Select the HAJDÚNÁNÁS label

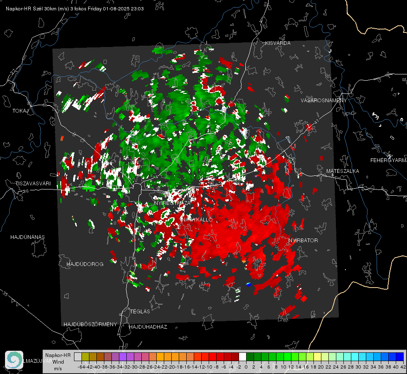[27, 237]
